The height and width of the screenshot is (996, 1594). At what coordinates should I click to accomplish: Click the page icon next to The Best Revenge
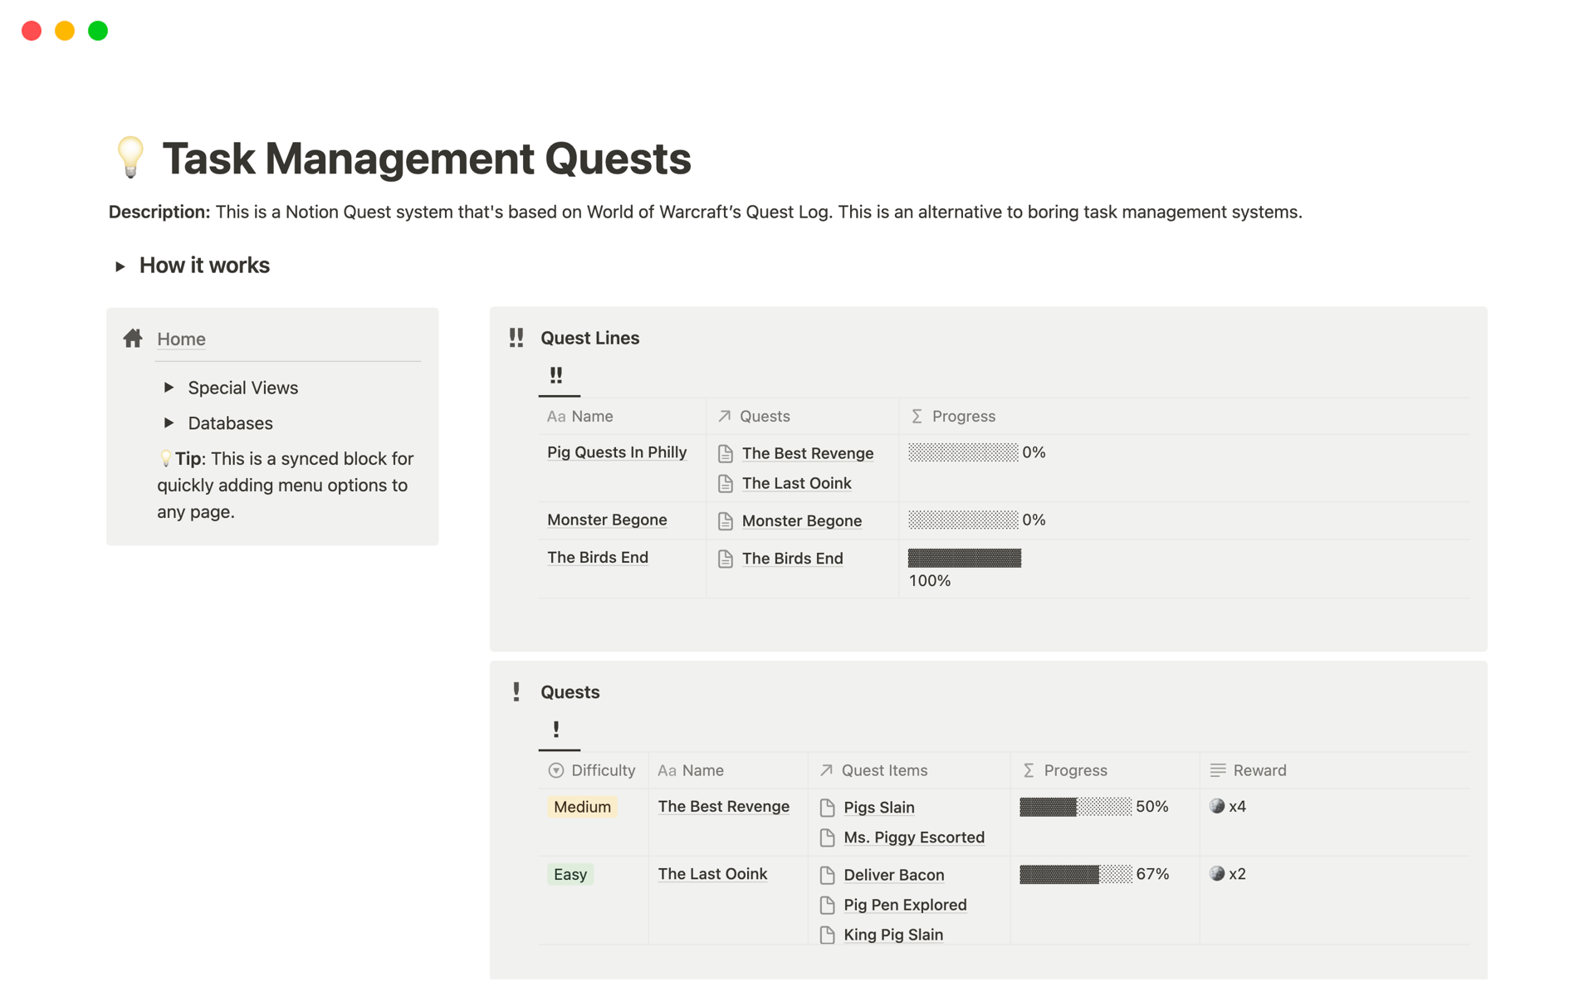(x=725, y=453)
